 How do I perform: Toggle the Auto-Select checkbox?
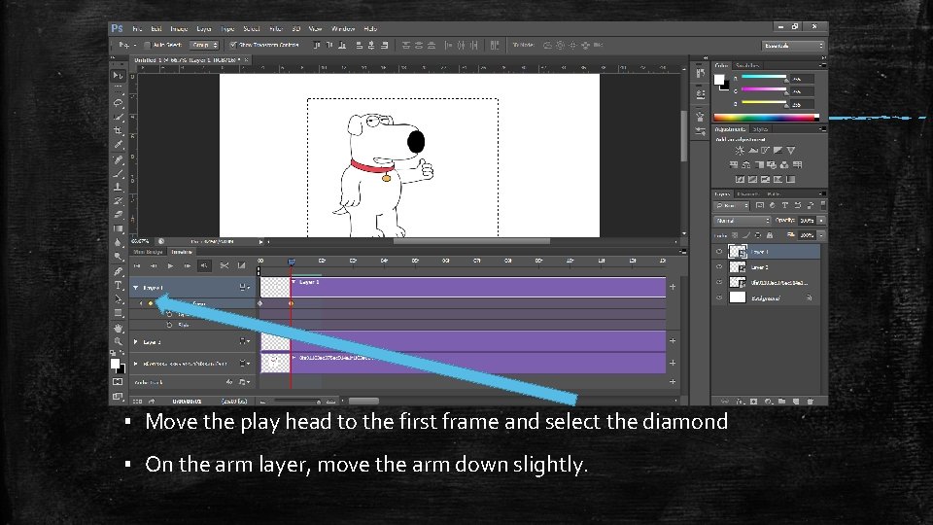click(x=147, y=46)
